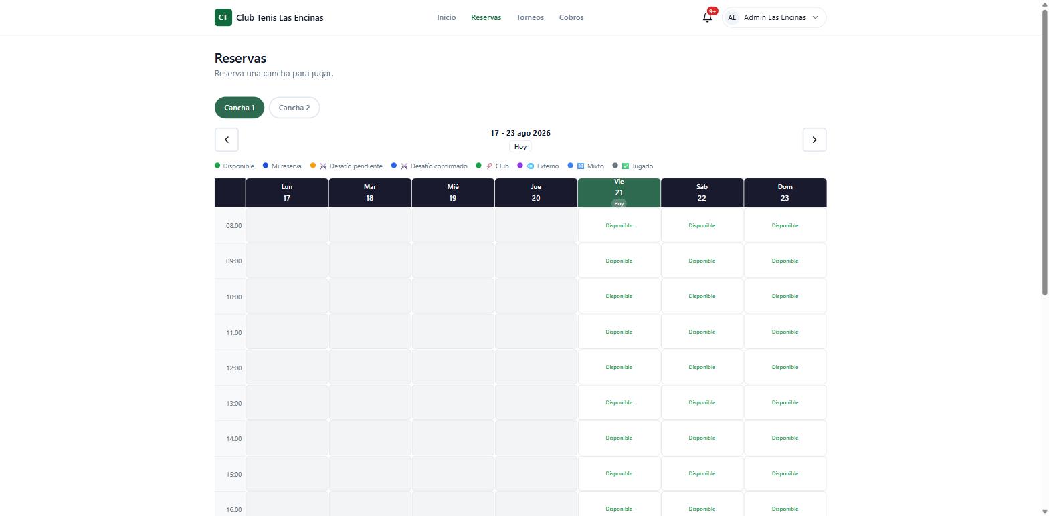Book Saturday 22 at 09:00 slot
This screenshot has height=516, width=1049.
click(702, 261)
